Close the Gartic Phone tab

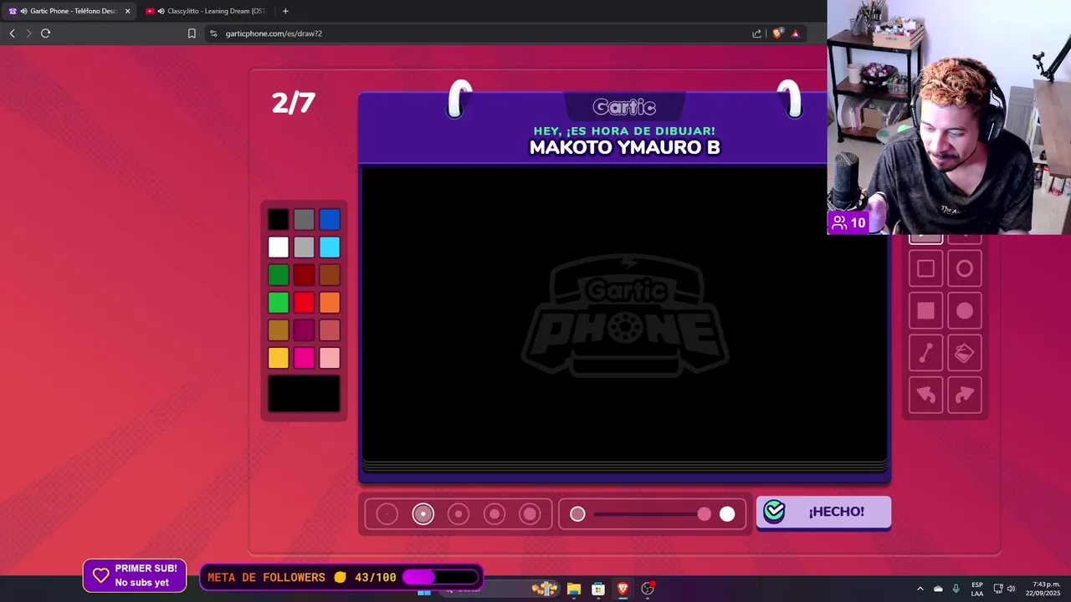(127, 11)
